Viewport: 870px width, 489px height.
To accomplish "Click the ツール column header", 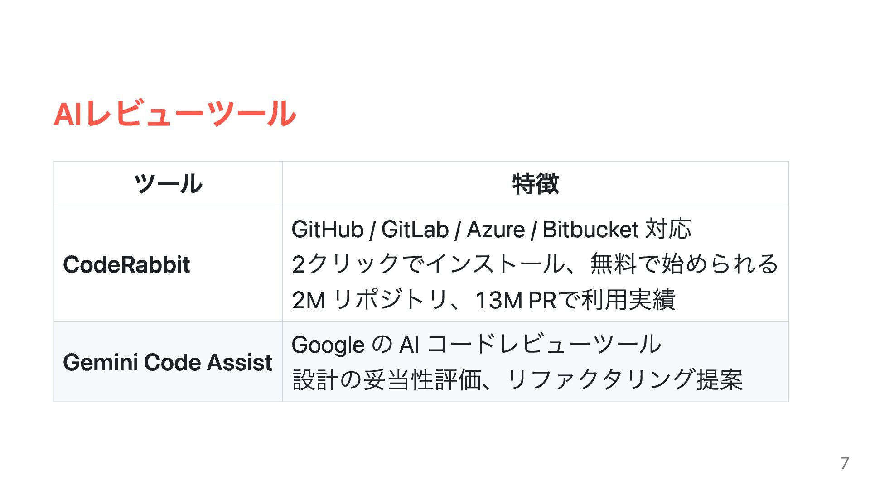I will coord(168,184).
